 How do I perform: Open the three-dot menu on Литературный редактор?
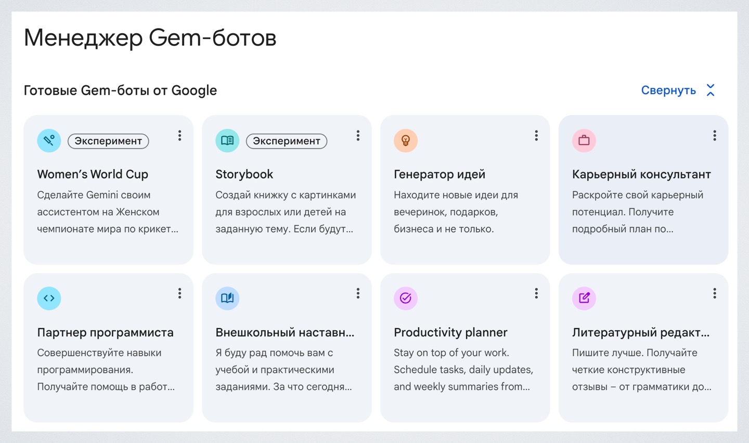click(715, 293)
